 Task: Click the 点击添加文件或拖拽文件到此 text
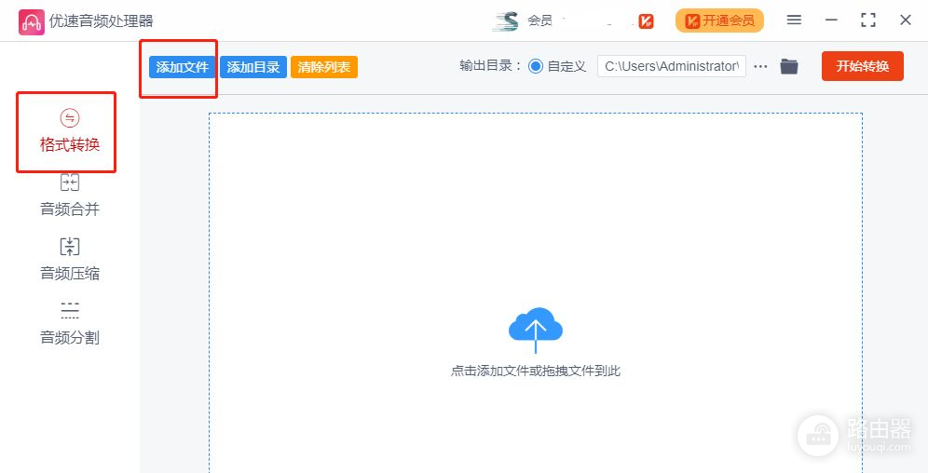coord(536,371)
